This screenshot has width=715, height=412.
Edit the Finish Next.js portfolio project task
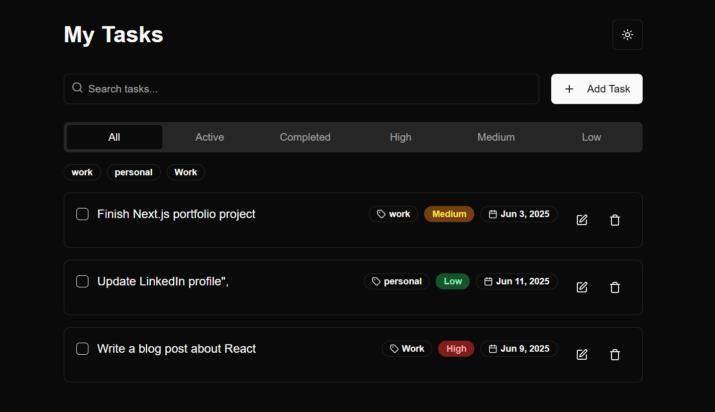click(x=582, y=220)
